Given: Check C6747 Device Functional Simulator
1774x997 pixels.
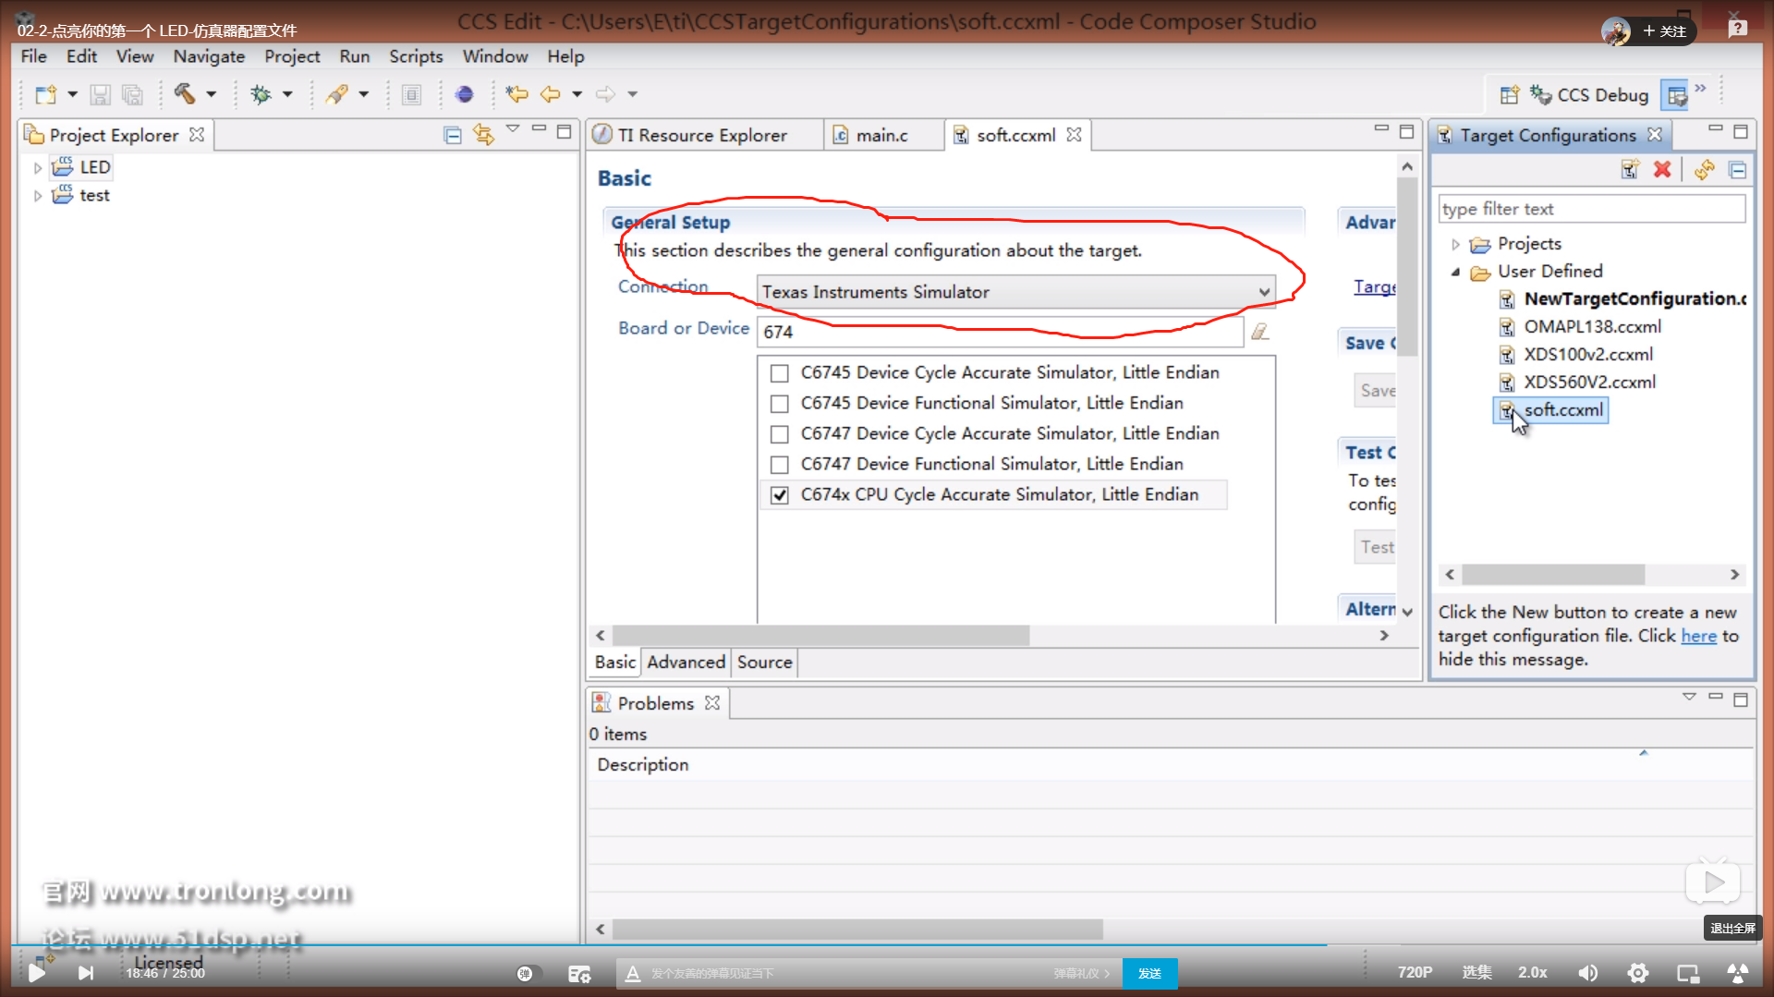Looking at the screenshot, I should [780, 465].
